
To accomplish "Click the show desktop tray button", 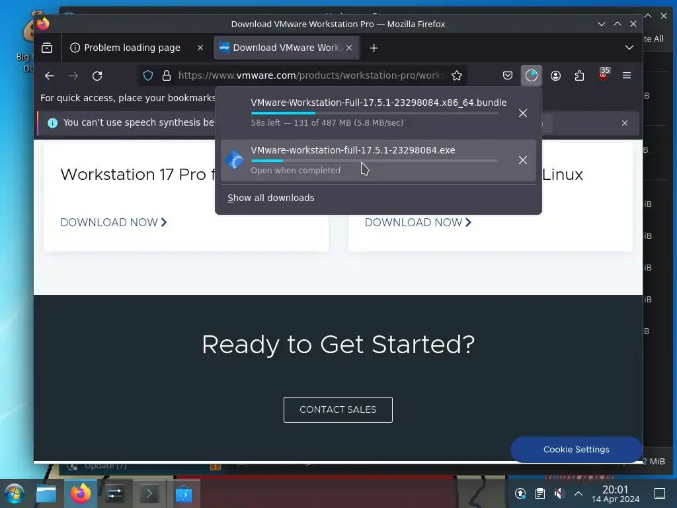I will click(x=660, y=493).
